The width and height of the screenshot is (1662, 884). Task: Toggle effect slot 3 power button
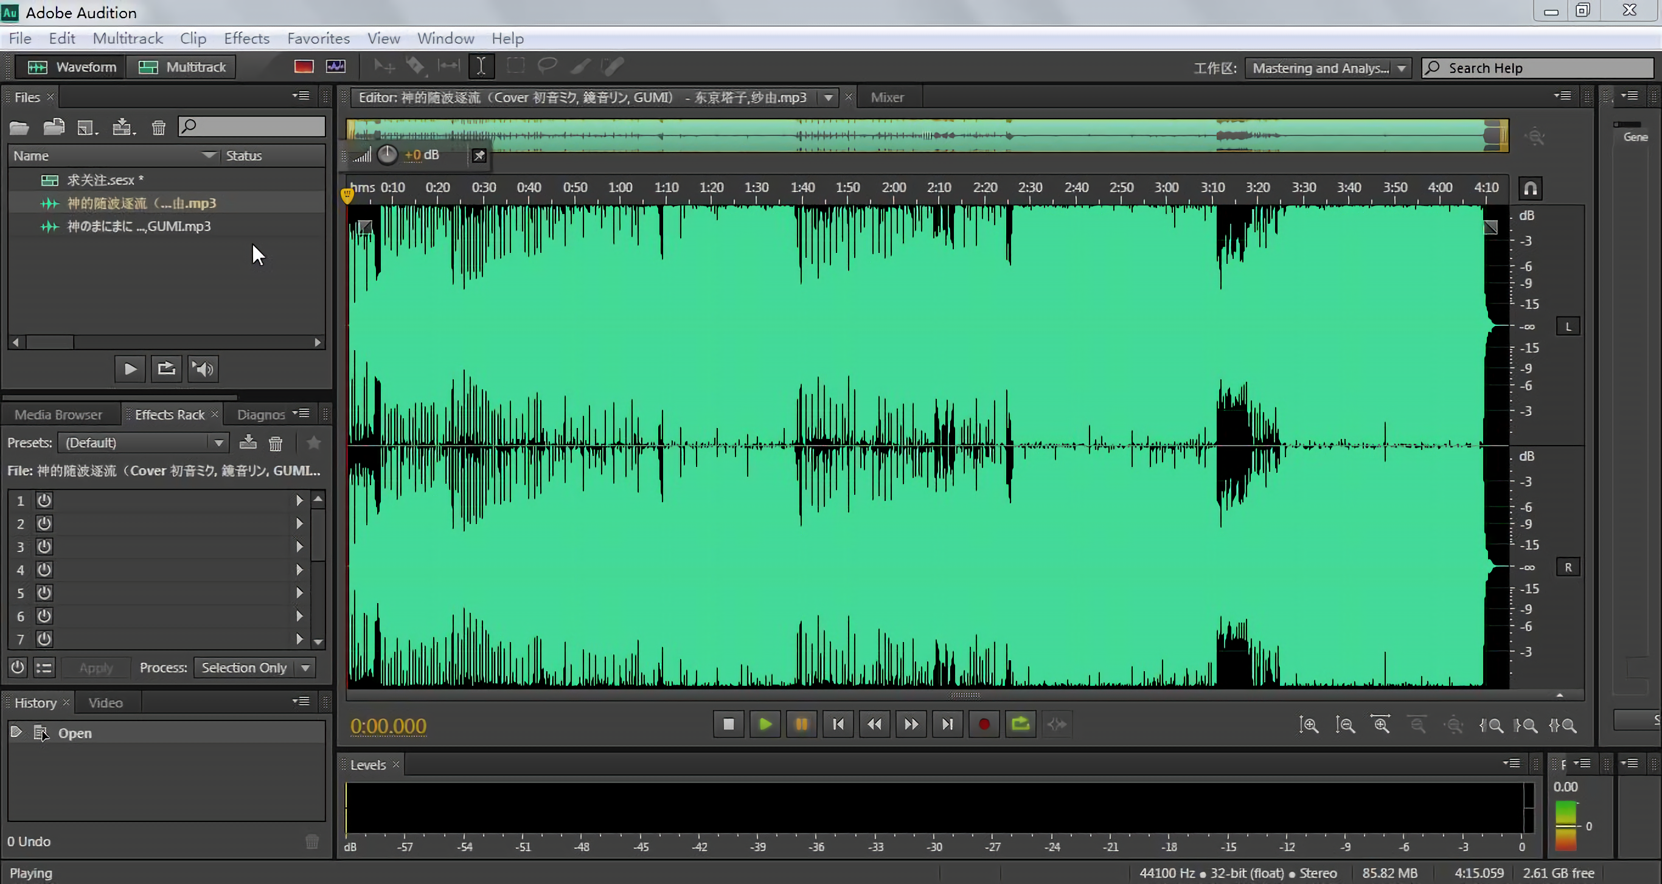coord(44,546)
